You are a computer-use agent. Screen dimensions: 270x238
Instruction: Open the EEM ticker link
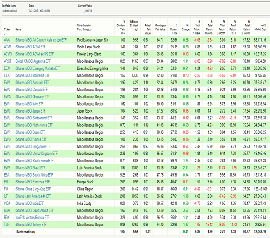click(x=7, y=68)
